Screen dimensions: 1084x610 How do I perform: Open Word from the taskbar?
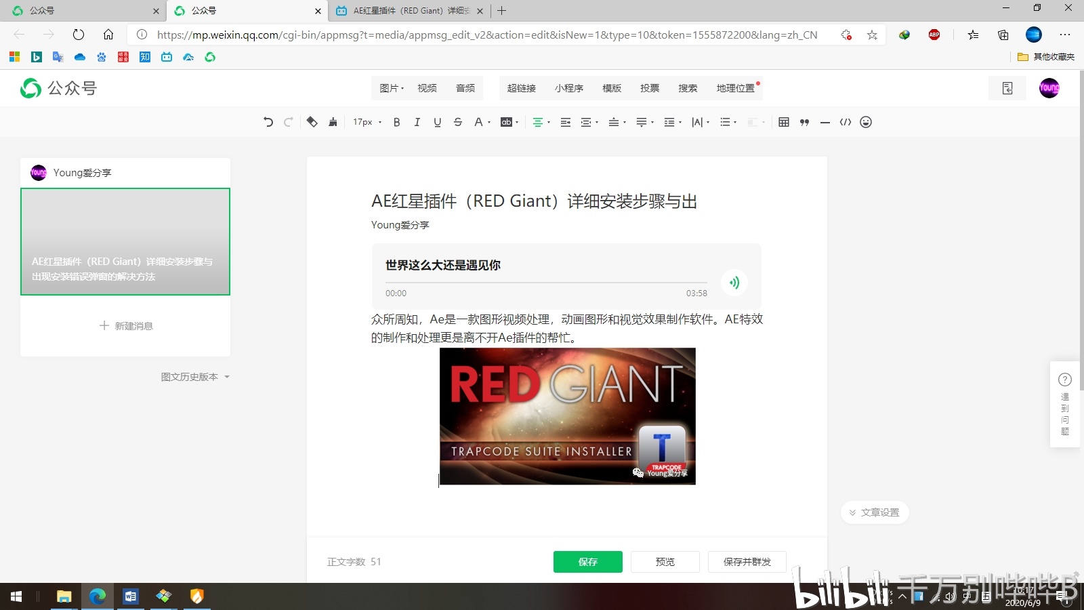[x=130, y=596]
